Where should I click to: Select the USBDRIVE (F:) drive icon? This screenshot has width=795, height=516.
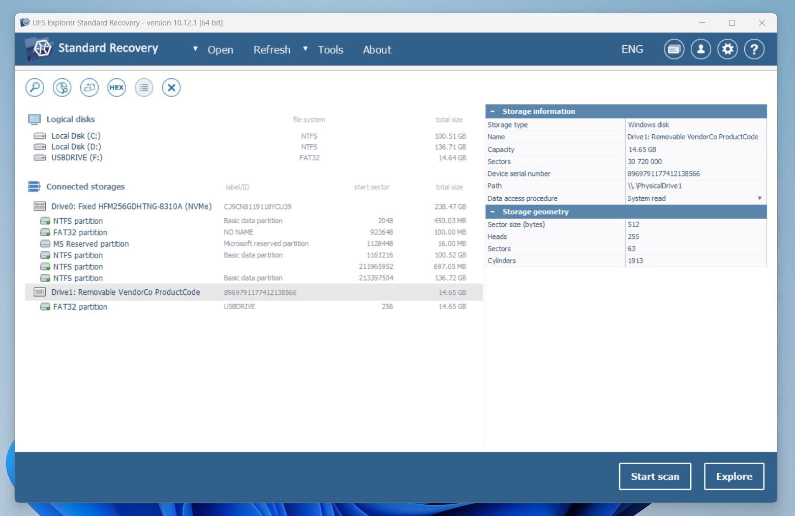pyautogui.click(x=40, y=158)
